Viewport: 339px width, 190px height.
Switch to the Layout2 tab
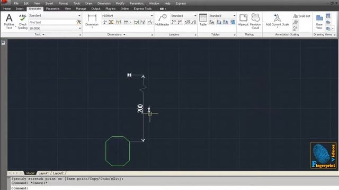point(58,173)
